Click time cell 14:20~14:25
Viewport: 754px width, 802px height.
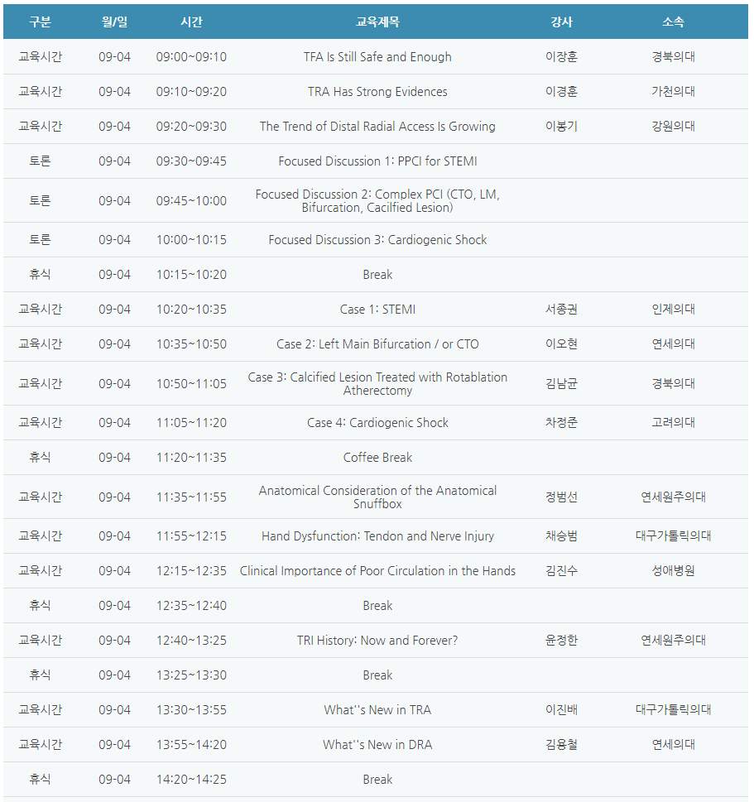tap(191, 780)
